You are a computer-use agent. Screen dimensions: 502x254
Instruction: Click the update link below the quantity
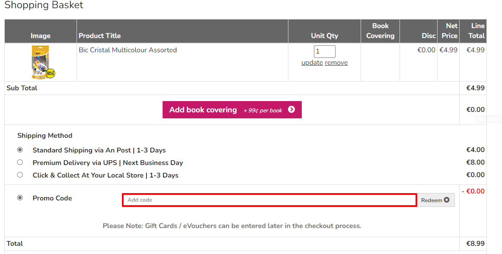point(312,63)
